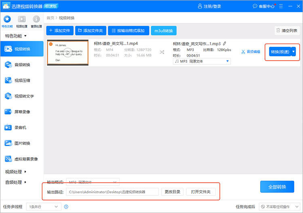Viewport: 303px width, 213px height.
Task: Click the 输出路径 input field
Action: coord(112,192)
